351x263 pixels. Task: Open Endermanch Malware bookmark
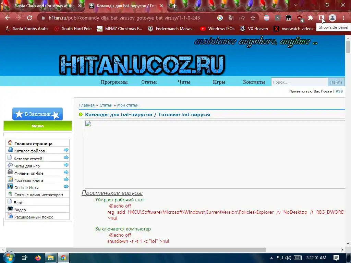pyautogui.click(x=171, y=29)
